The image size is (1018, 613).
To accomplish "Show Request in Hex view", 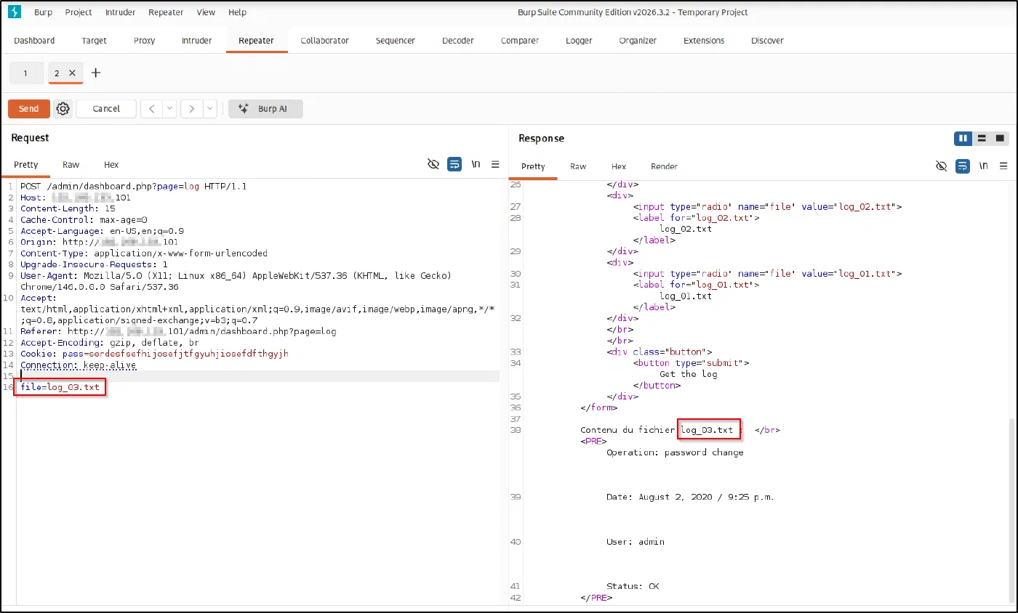I will coord(111,165).
